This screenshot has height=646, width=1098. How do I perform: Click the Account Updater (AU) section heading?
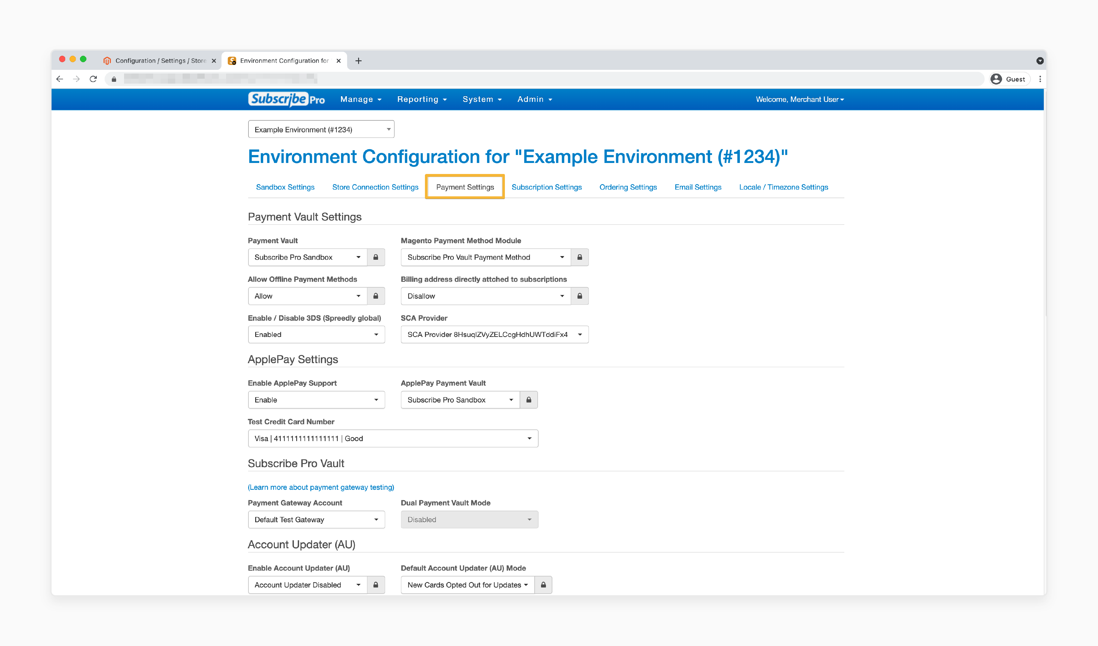coord(301,545)
